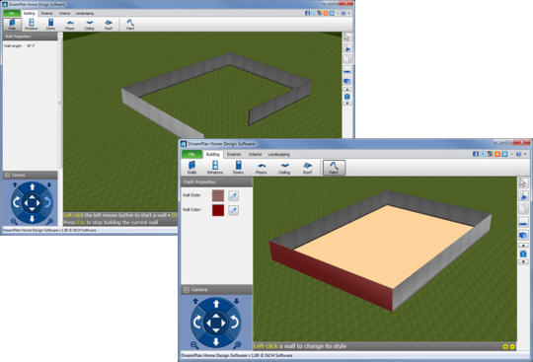This screenshot has width=533, height=362.
Task: Switch to Interior tab in back window
Action: click(64, 13)
